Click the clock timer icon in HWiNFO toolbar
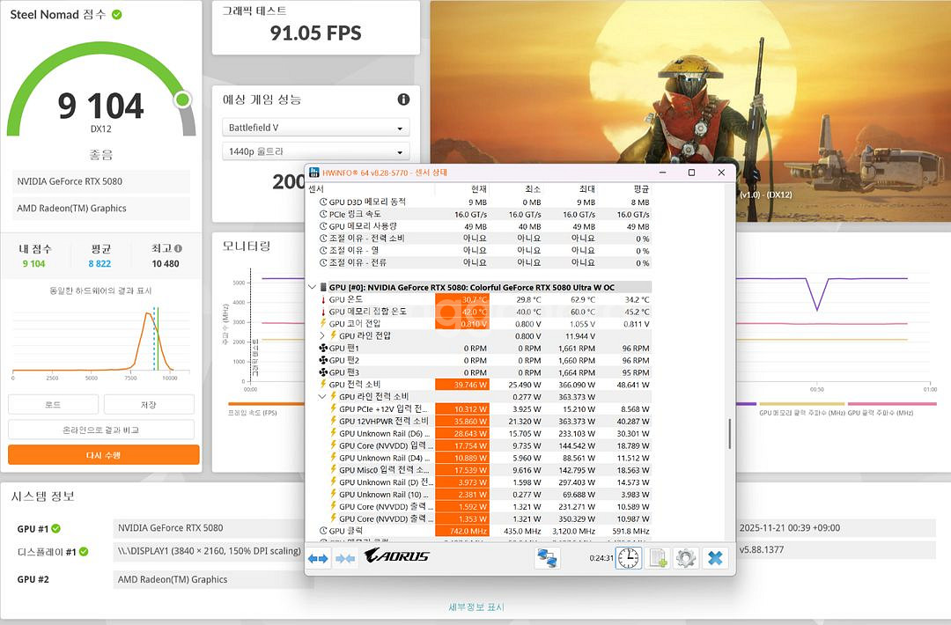 [x=629, y=558]
